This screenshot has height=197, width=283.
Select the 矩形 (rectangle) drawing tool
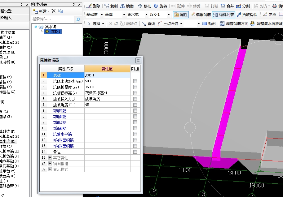[x=209, y=24]
